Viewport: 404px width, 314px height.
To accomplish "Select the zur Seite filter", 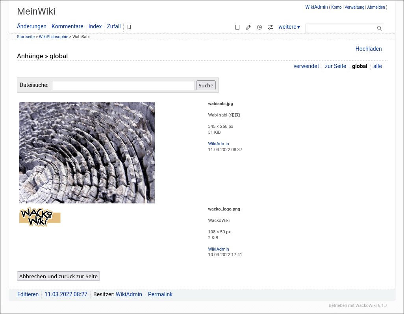I will (x=335, y=66).
